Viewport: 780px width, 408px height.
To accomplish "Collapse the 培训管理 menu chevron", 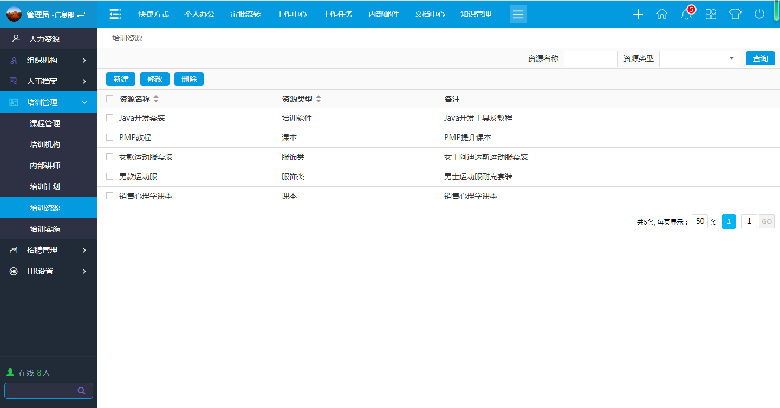I will [x=84, y=102].
